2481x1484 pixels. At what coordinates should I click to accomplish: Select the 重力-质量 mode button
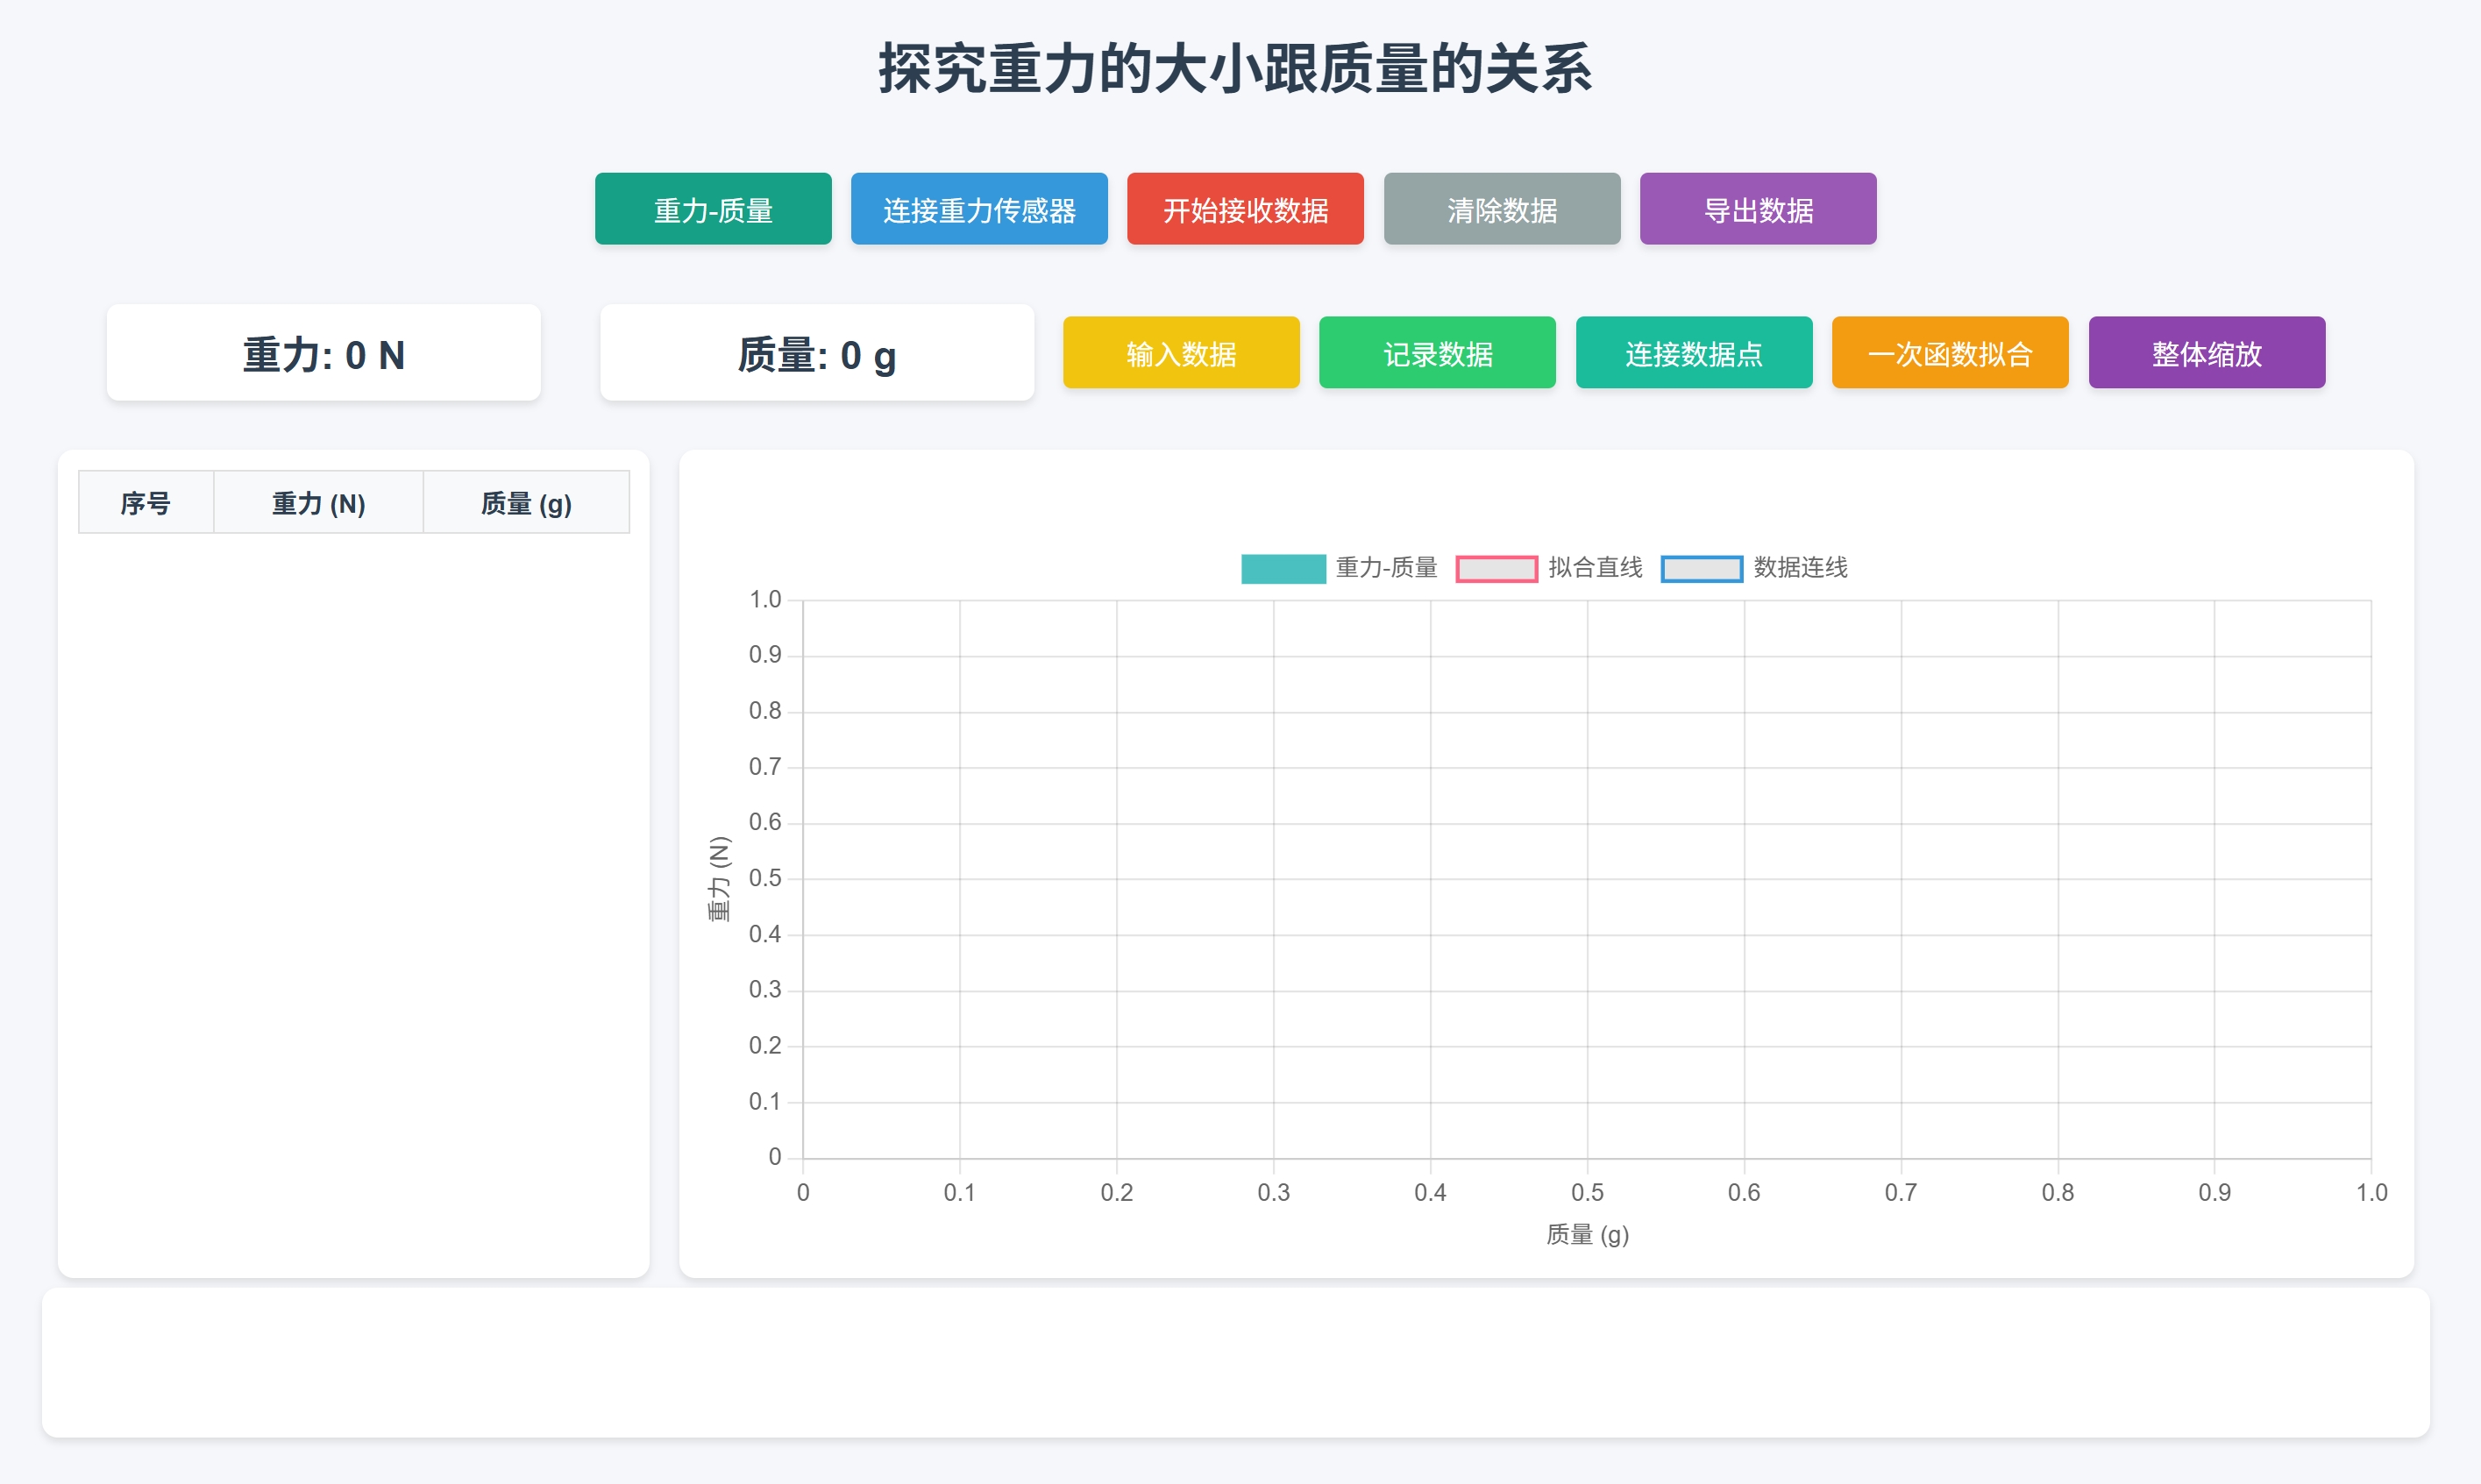712,209
